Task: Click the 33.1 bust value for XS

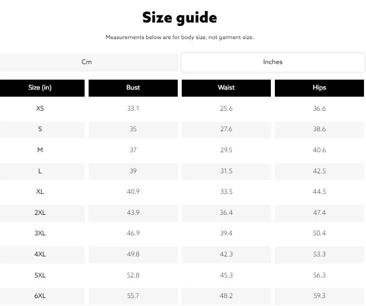Action: click(133, 108)
